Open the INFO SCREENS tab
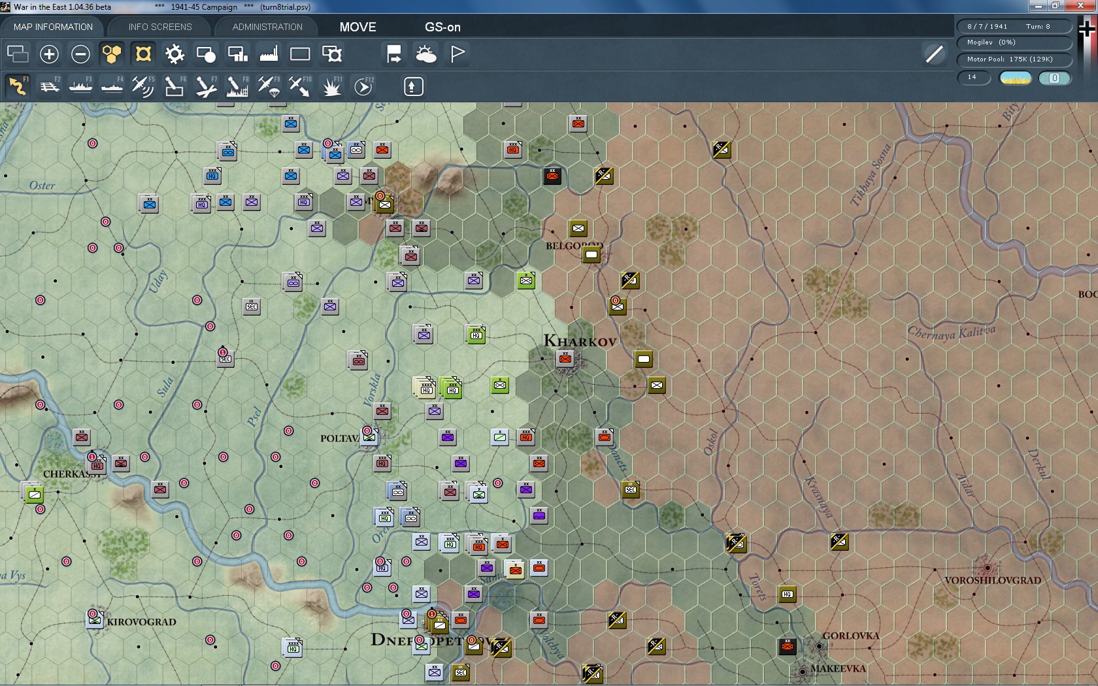The width and height of the screenshot is (1098, 686). [x=160, y=27]
